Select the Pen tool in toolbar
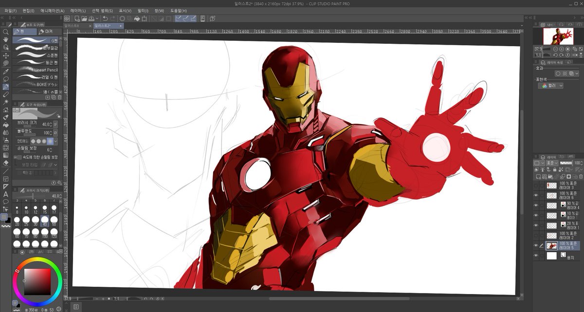The image size is (584, 312). (x=6, y=87)
